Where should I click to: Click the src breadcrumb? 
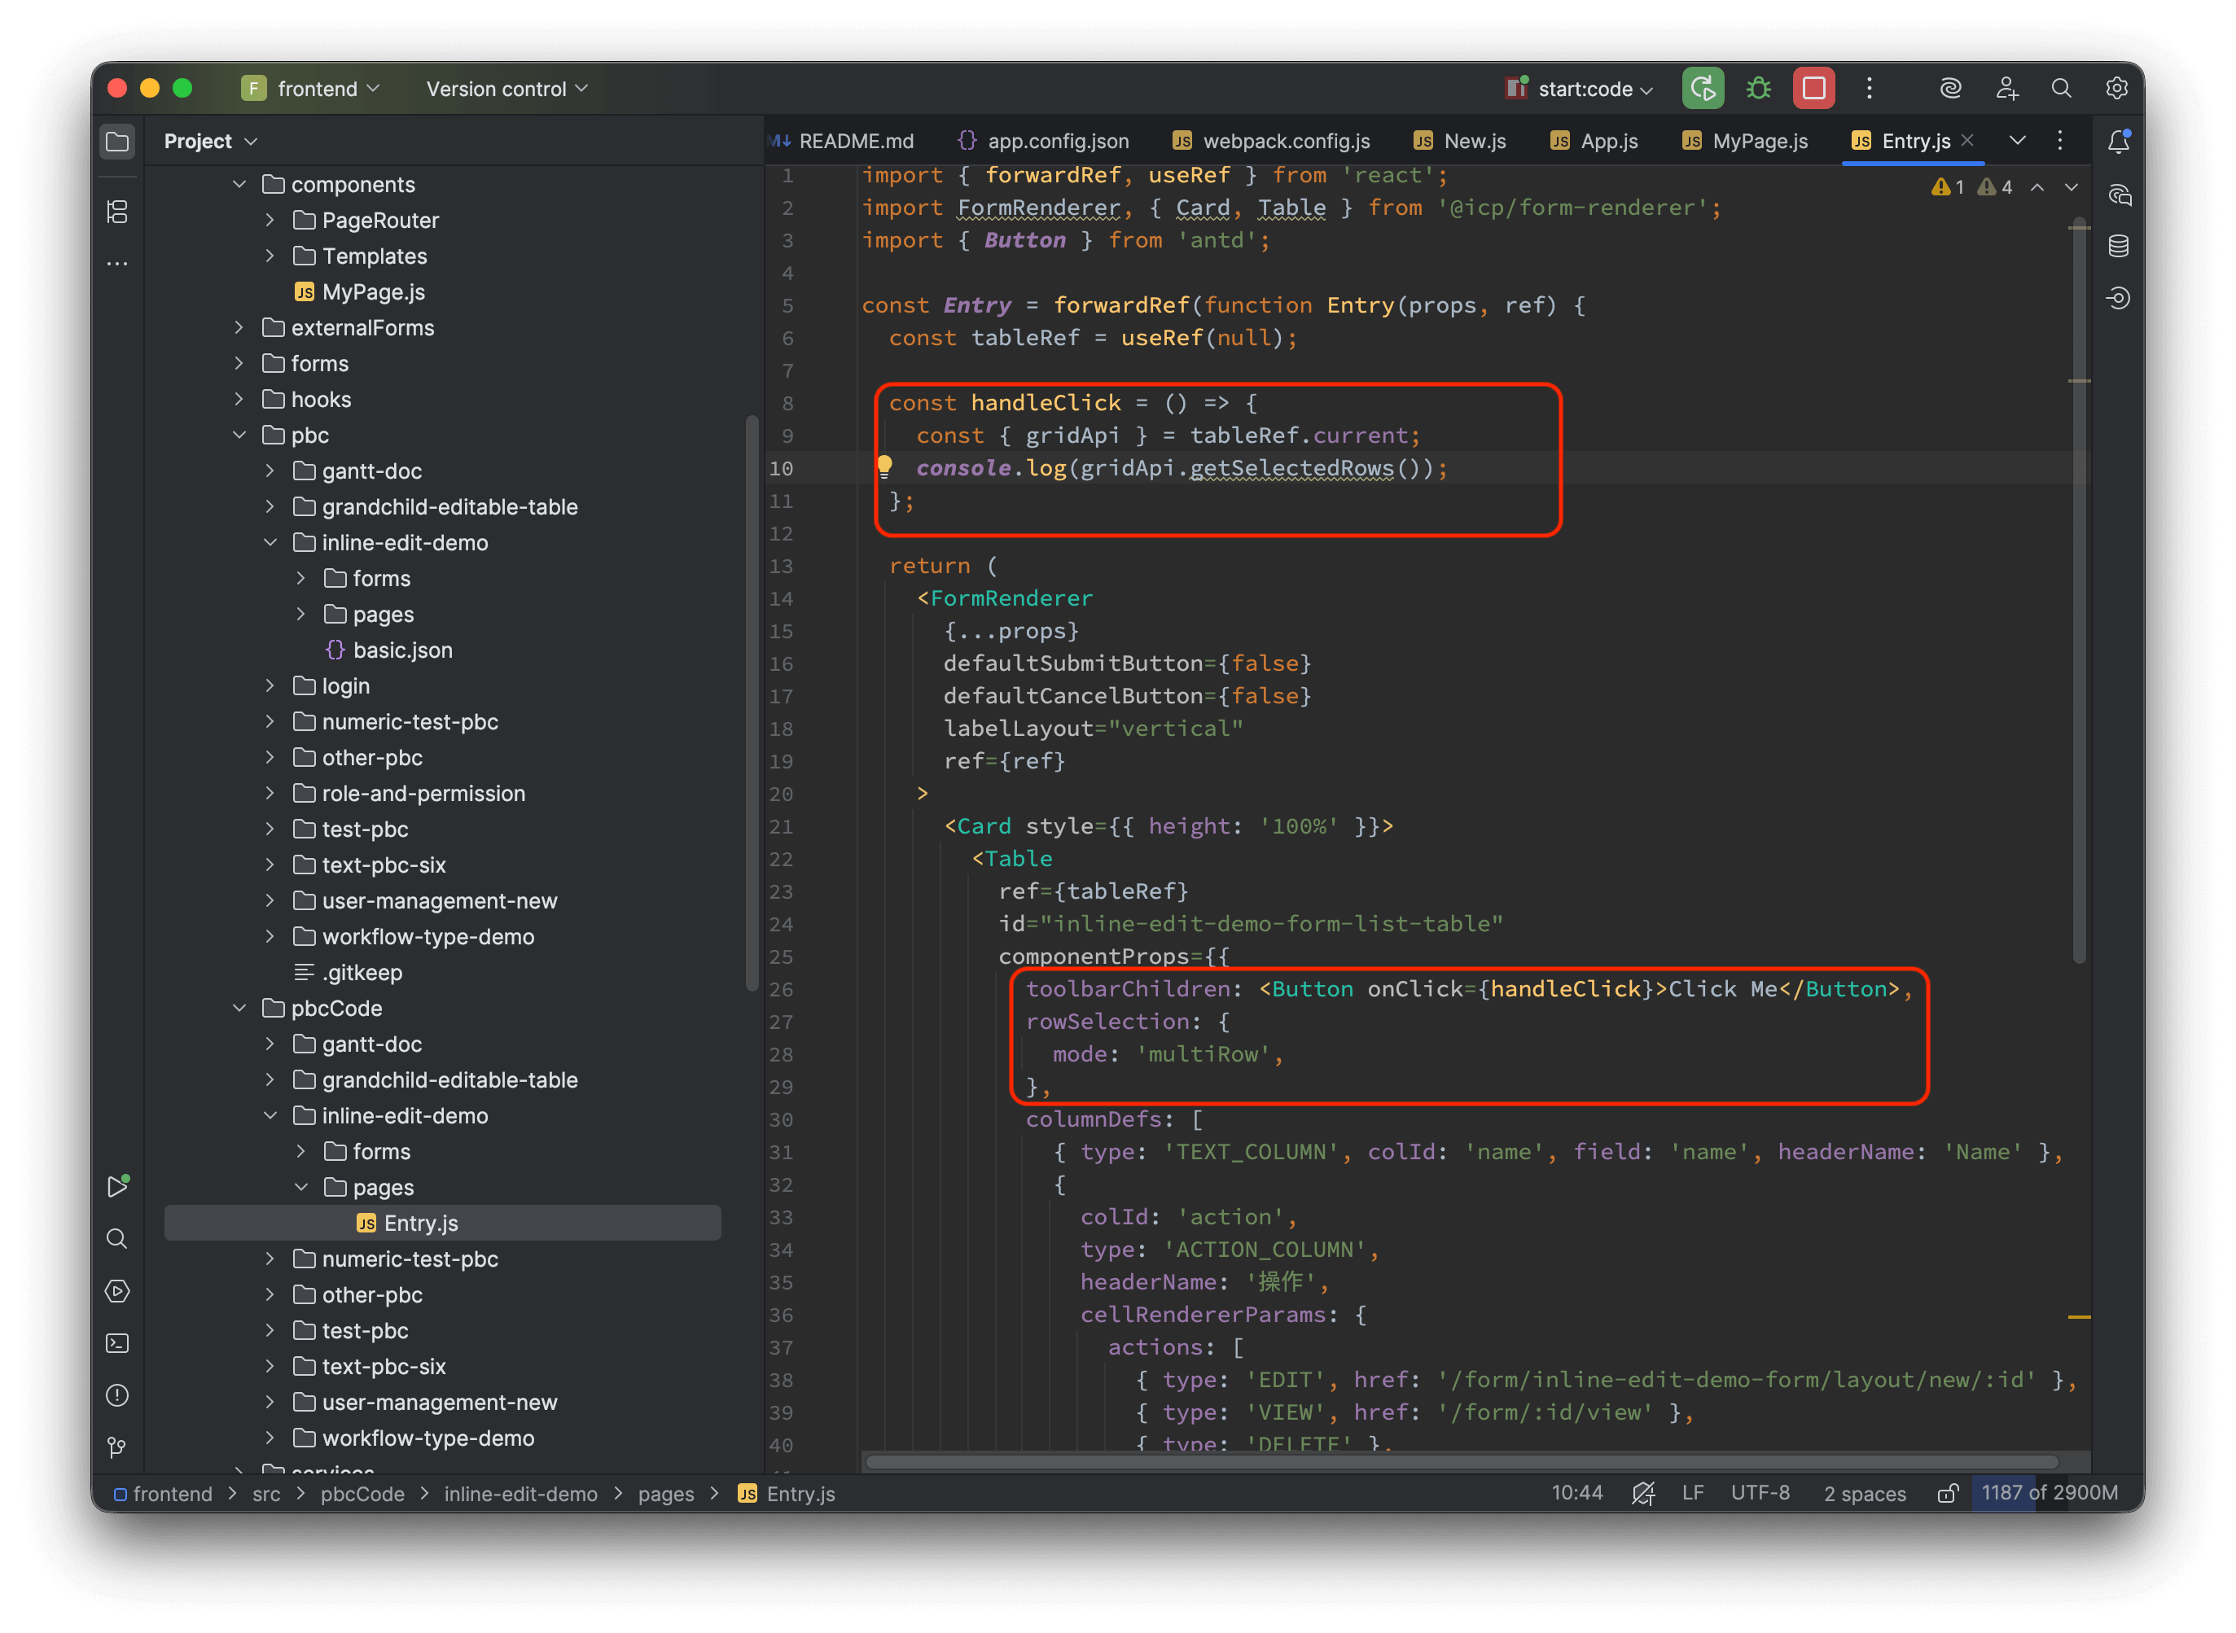tap(266, 1494)
